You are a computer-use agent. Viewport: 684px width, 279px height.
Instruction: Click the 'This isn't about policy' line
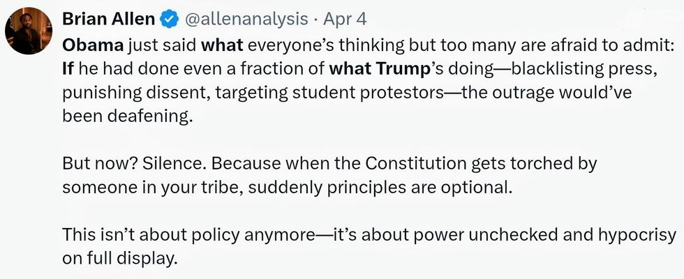[x=174, y=235]
